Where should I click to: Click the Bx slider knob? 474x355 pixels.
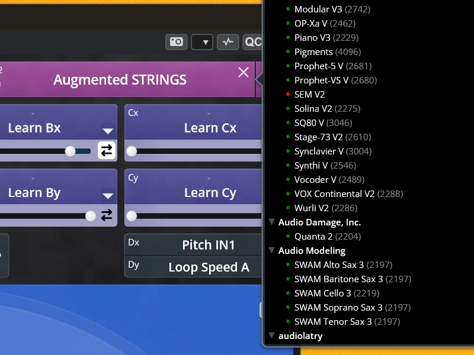pos(70,151)
